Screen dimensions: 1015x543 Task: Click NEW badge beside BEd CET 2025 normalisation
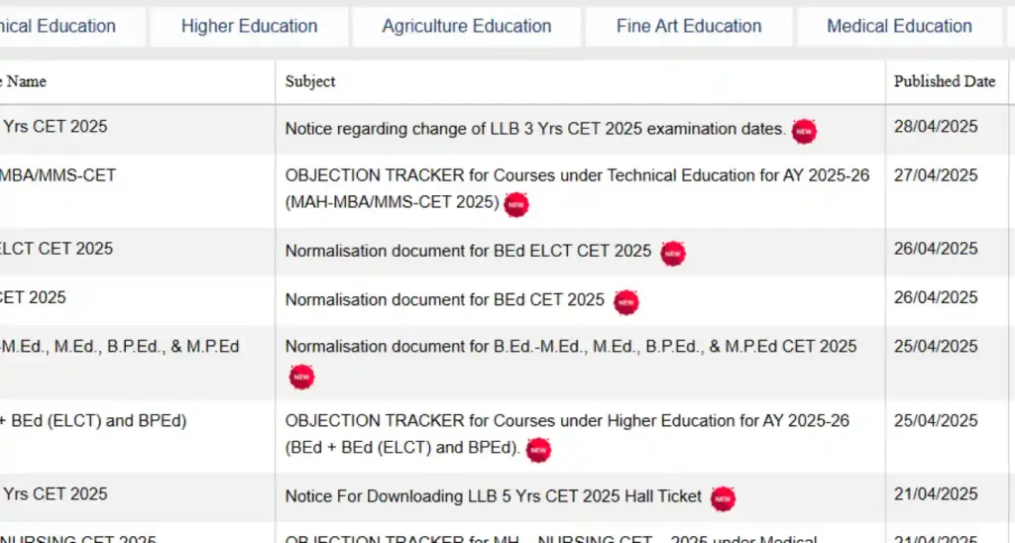tap(625, 301)
